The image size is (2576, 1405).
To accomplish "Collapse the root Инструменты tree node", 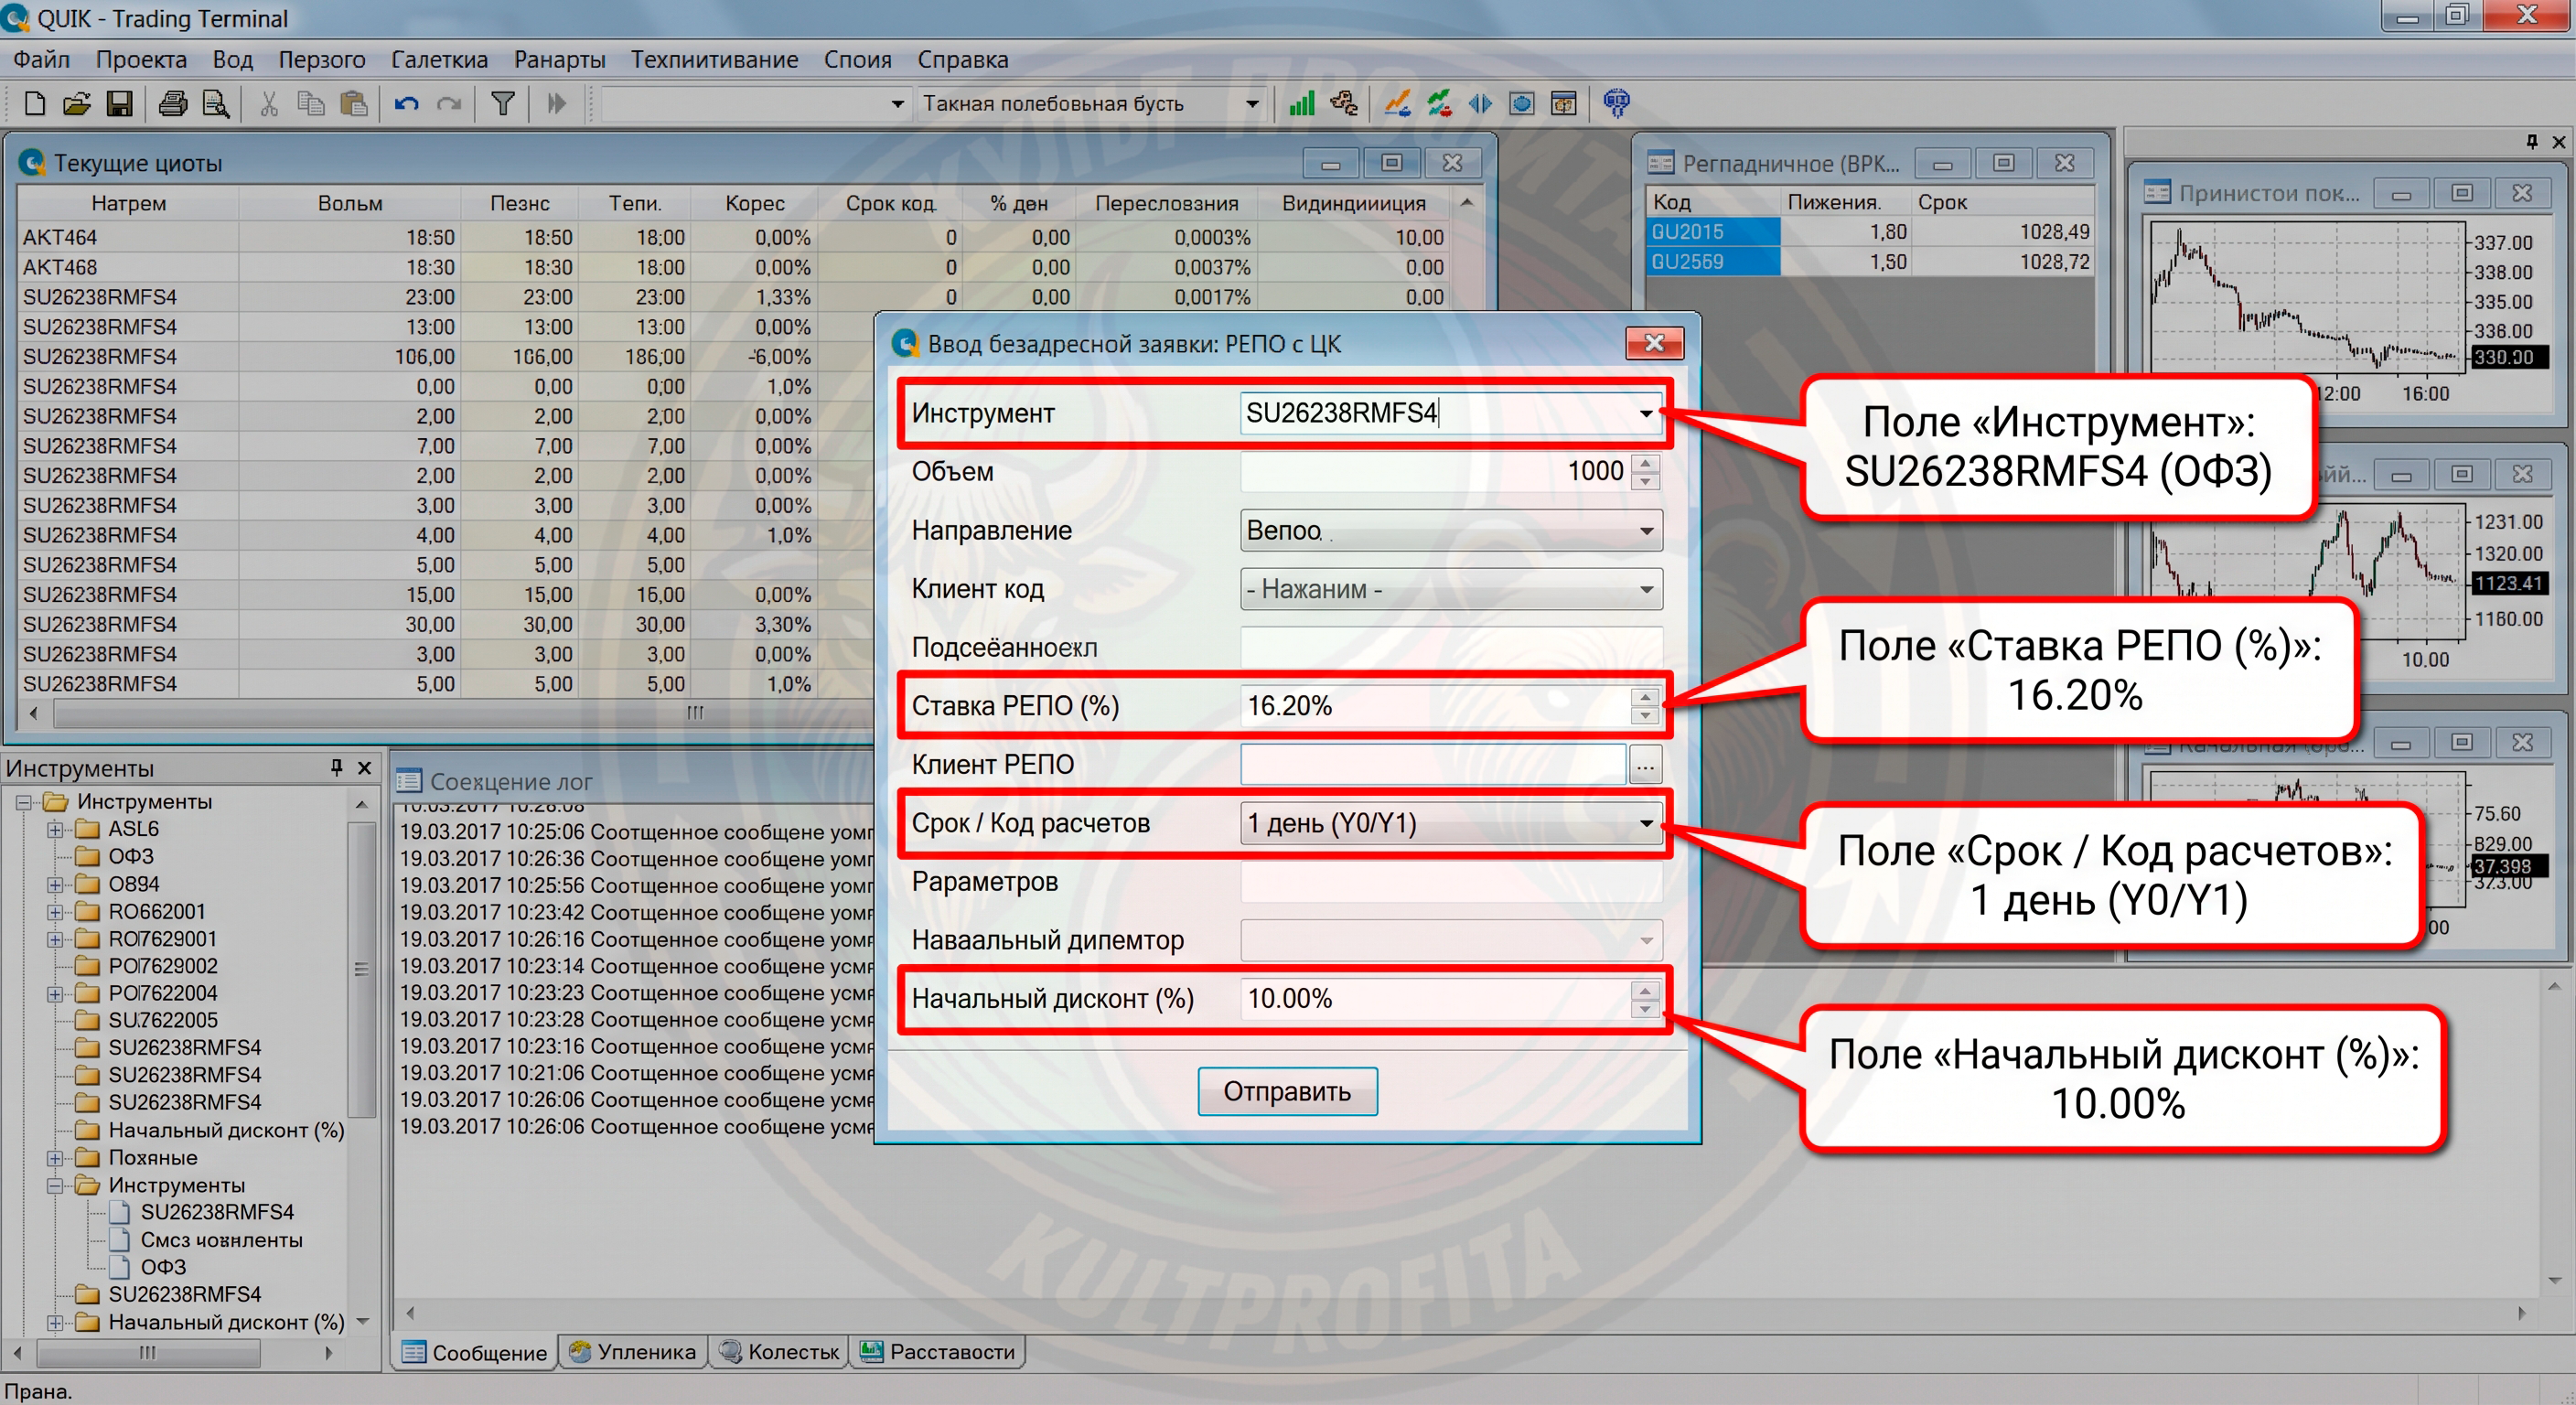I will click(x=24, y=802).
